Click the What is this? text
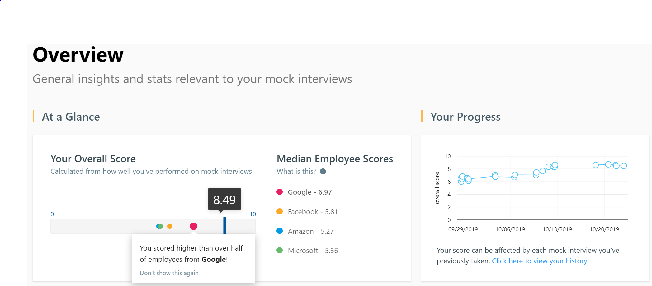This screenshot has height=286, width=652. tap(296, 172)
